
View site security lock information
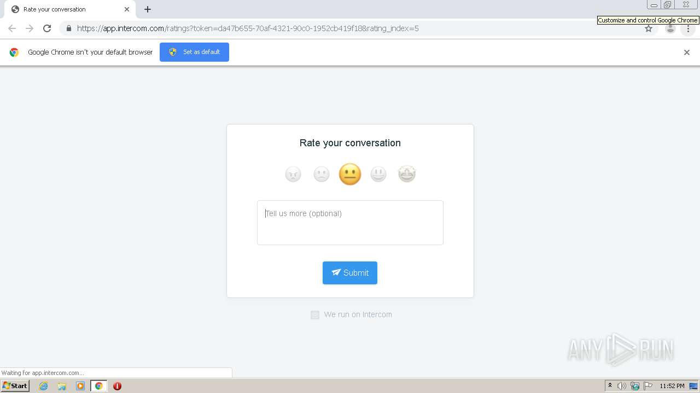point(68,28)
